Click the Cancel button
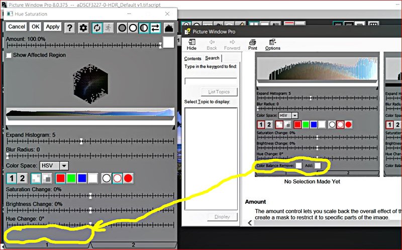The height and width of the screenshot is (250, 402). point(17,27)
